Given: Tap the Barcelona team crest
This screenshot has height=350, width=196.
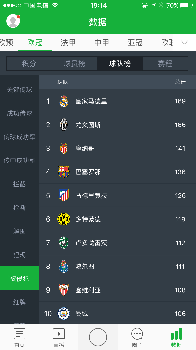Looking at the screenshot, I should [64, 172].
